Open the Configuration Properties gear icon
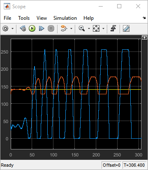Screen dimensions: 148x170 pyautogui.click(x=5, y=28)
